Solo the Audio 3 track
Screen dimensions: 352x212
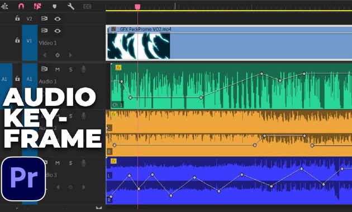(x=70, y=163)
